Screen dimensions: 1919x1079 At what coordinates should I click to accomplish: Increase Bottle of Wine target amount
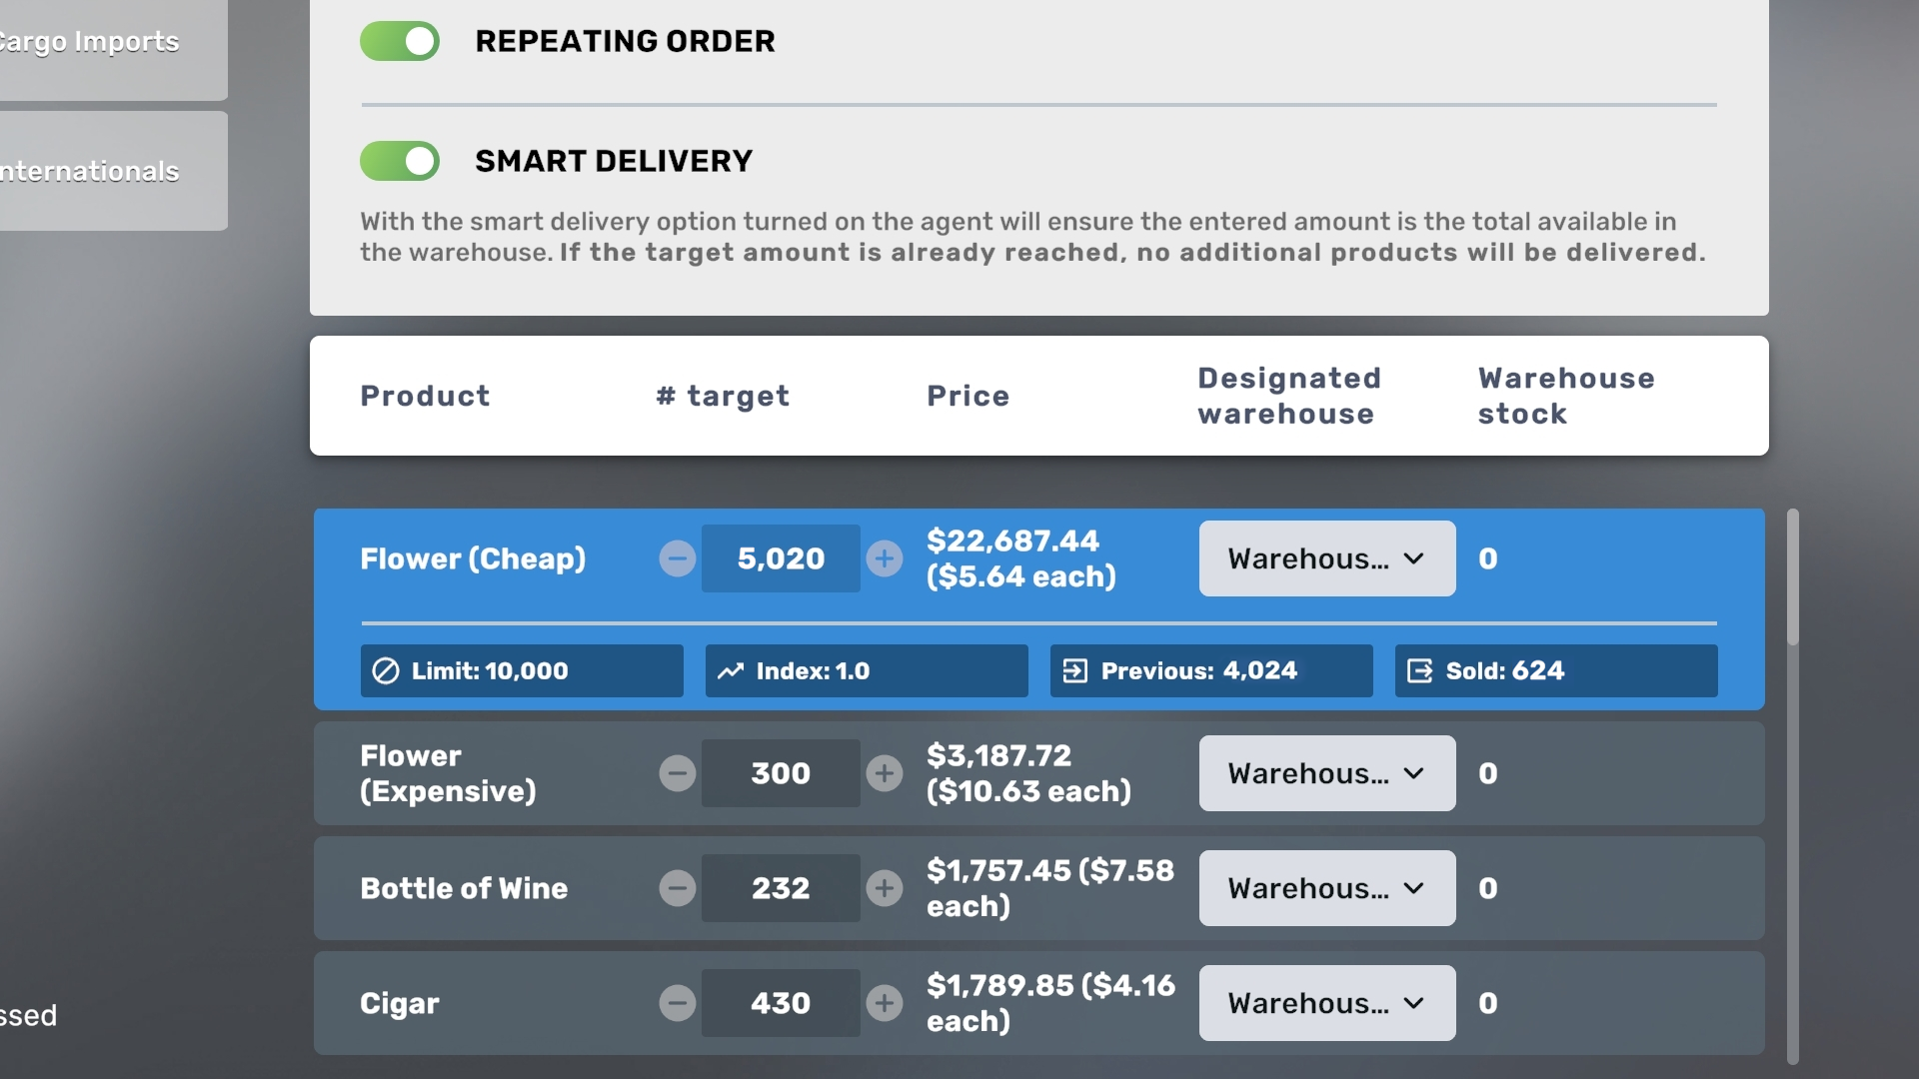coord(885,888)
